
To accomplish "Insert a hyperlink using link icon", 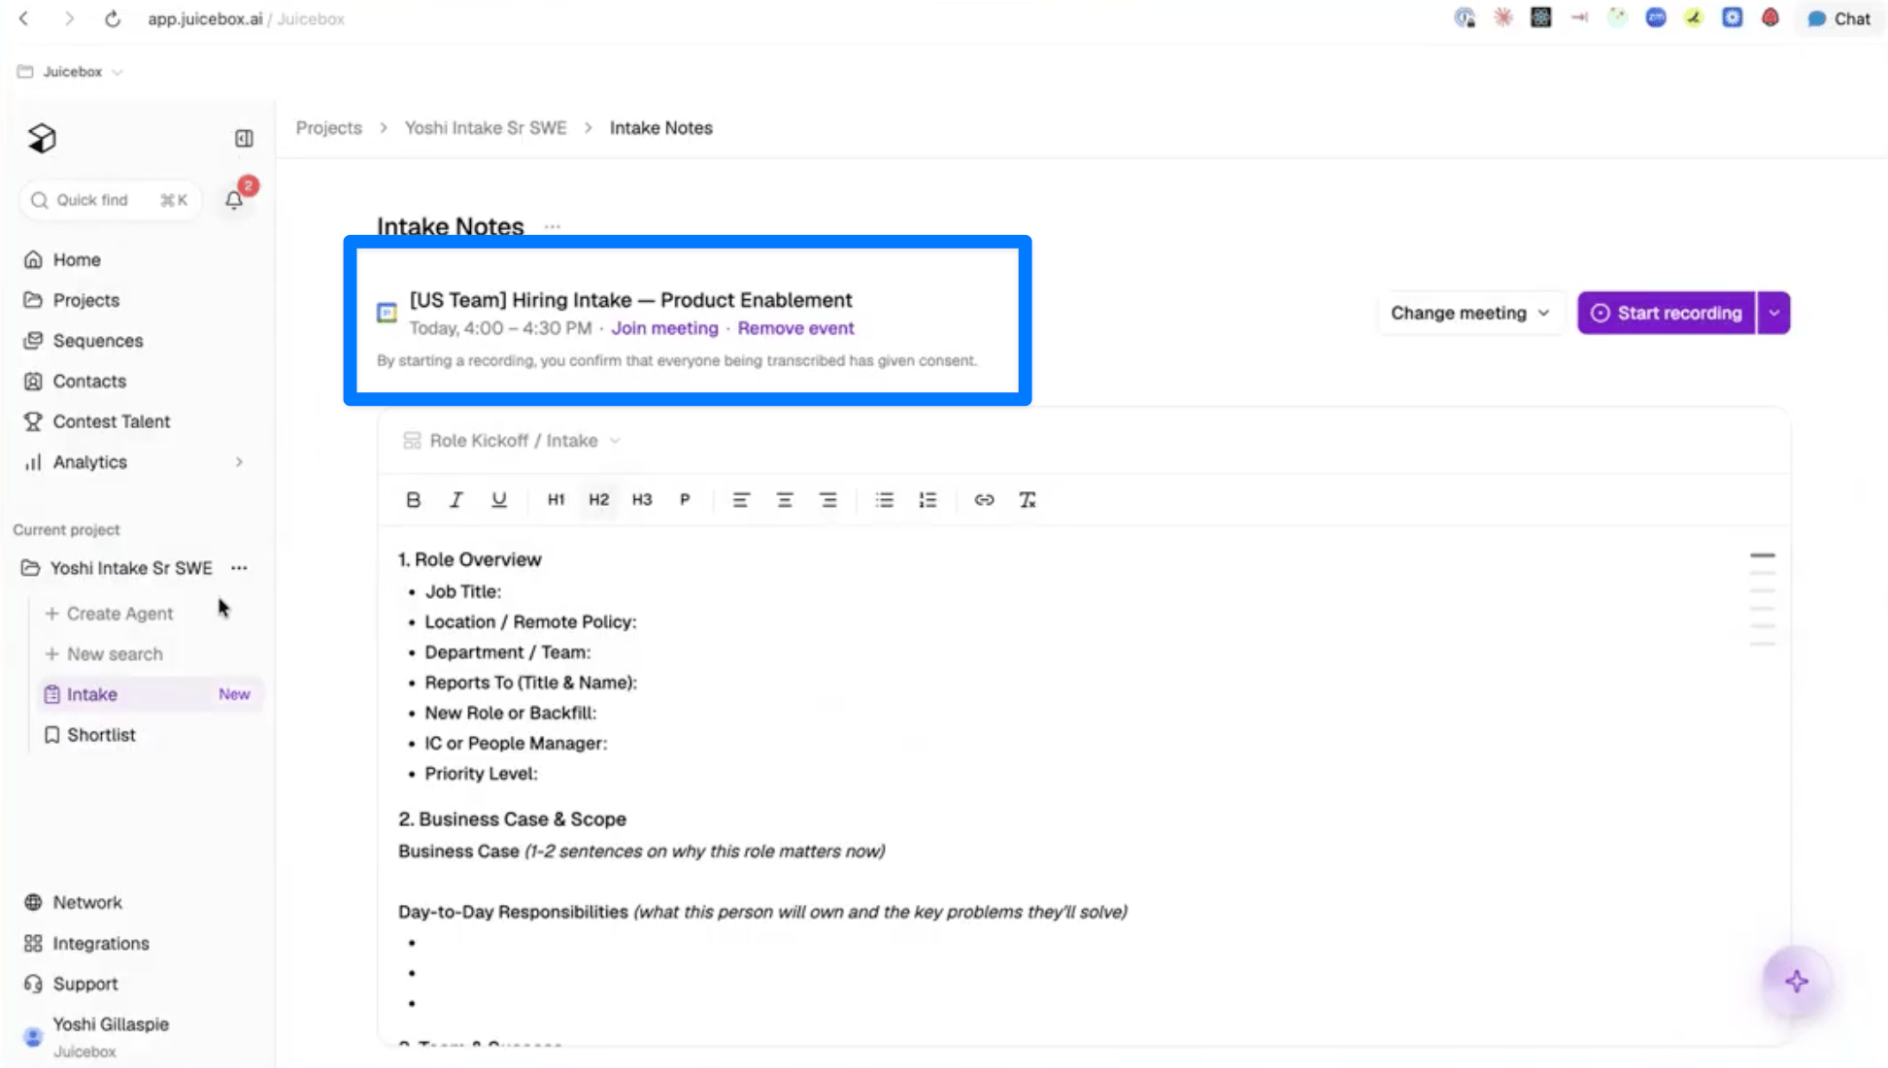I will click(984, 500).
